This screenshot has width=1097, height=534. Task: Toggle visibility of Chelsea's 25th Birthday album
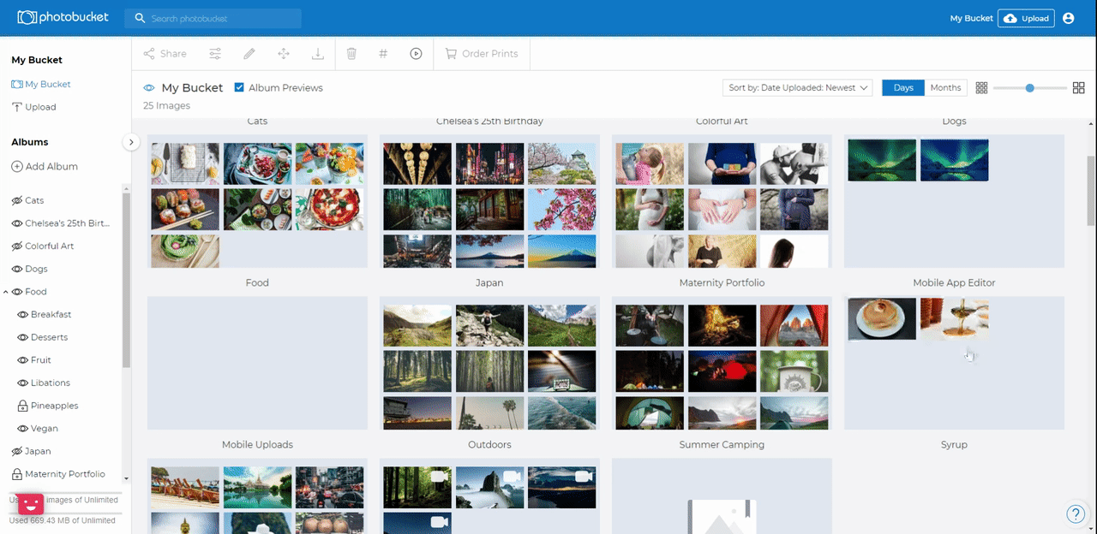(x=16, y=223)
